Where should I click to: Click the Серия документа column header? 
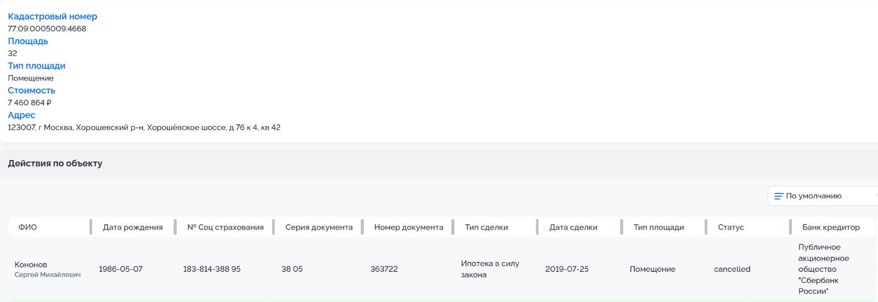(x=319, y=227)
